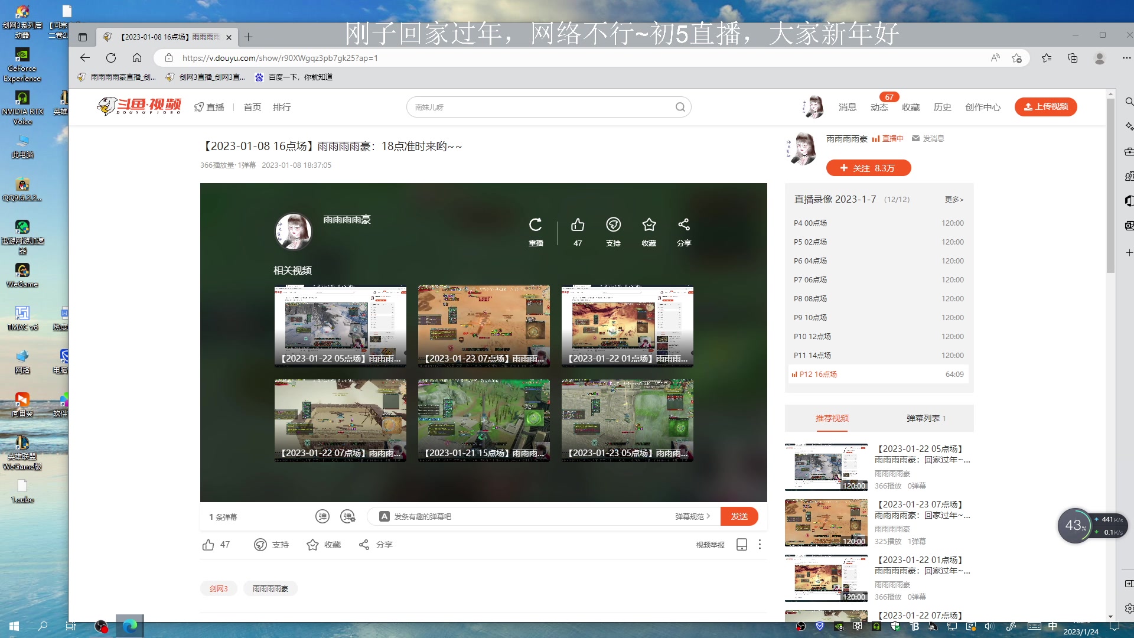The width and height of the screenshot is (1134, 638).
Task: Click the 雨雨雨雨豪 tag below the video
Action: tap(271, 588)
